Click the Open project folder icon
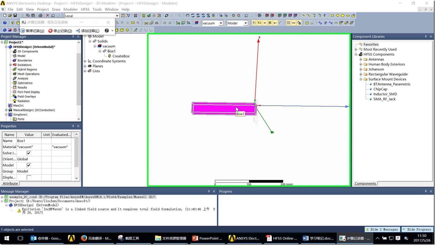This screenshot has height=245, width=435. 10,16
